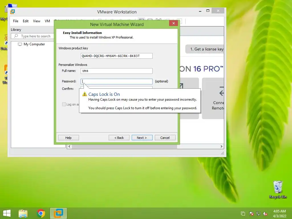Image resolution: width=292 pixels, height=219 pixels.
Task: Click the network tray icon
Action: click(x=258, y=214)
